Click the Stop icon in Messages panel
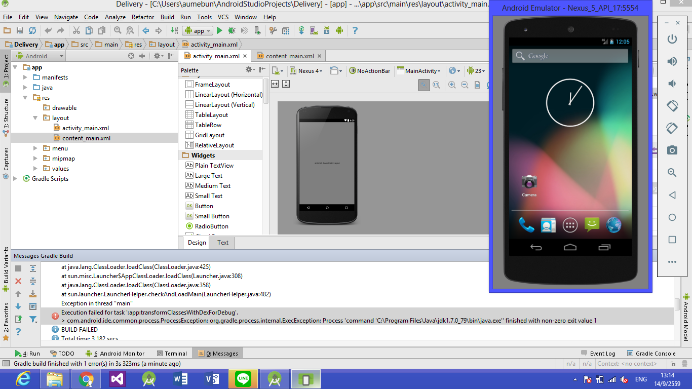 [18, 268]
